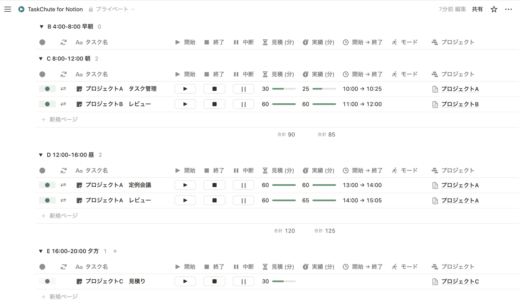Collapse the E 16:00-20:00 夕方 group
Viewport: 519px width, 300px height.
click(41, 251)
